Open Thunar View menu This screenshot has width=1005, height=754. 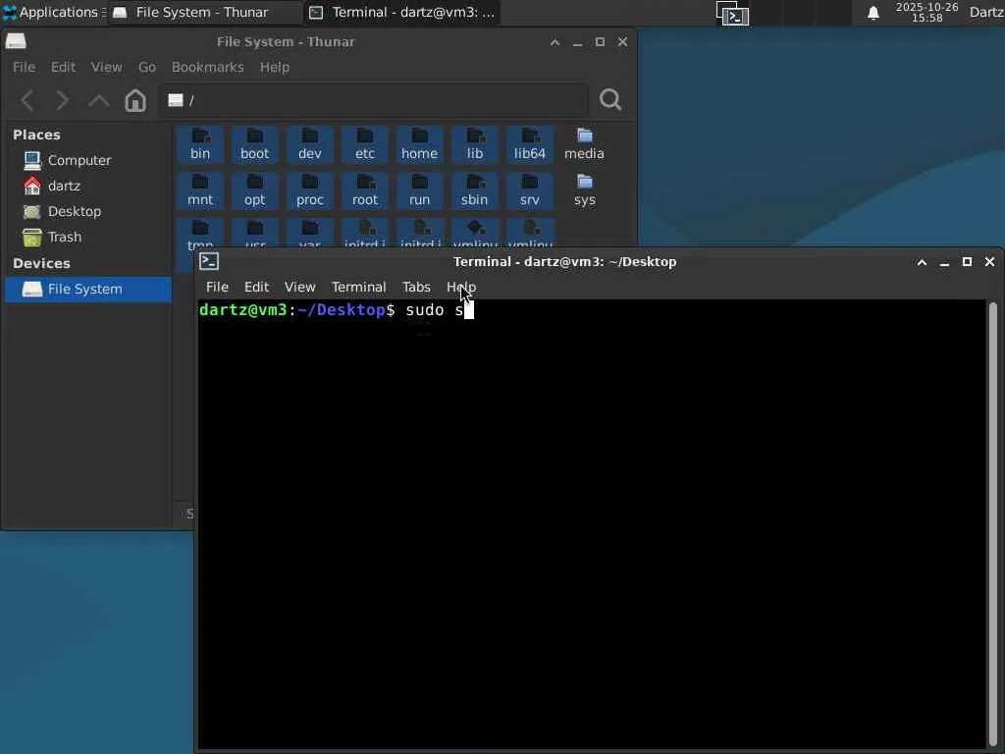click(106, 67)
